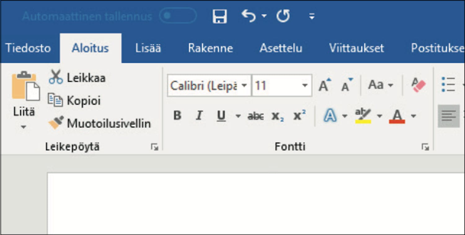465x235 pixels.
Task: Activate the Muotoilusivellin format painter
Action: [x=100, y=123]
